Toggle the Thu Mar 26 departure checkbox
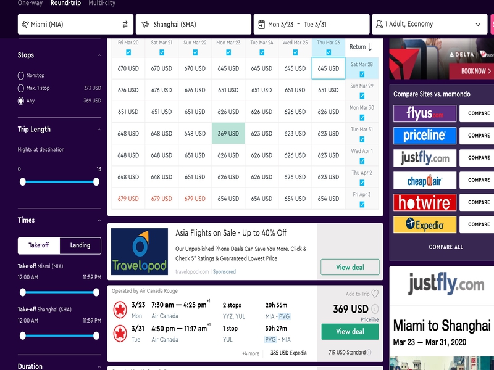Viewport: 494px width, 370px height. tap(329, 52)
